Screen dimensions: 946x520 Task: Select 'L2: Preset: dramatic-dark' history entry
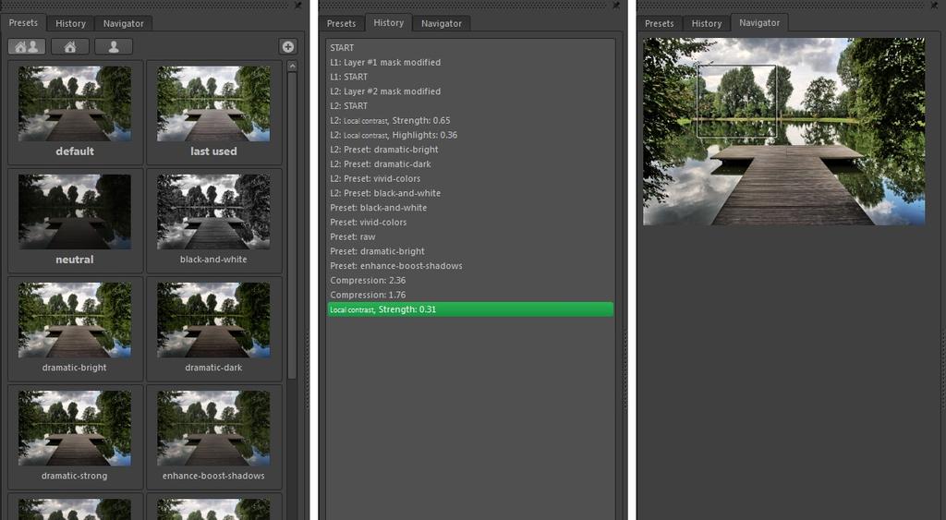[470, 163]
